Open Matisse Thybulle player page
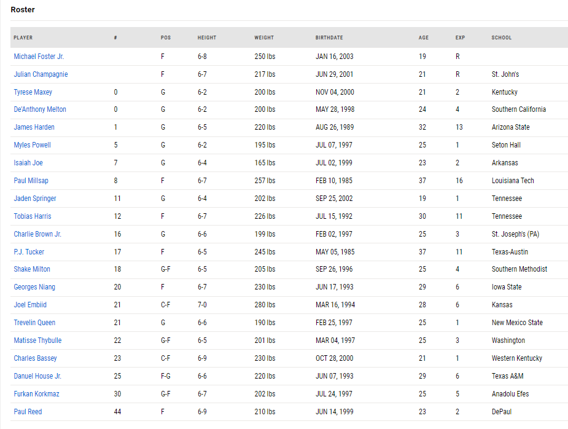The image size is (568, 429). click(x=37, y=340)
